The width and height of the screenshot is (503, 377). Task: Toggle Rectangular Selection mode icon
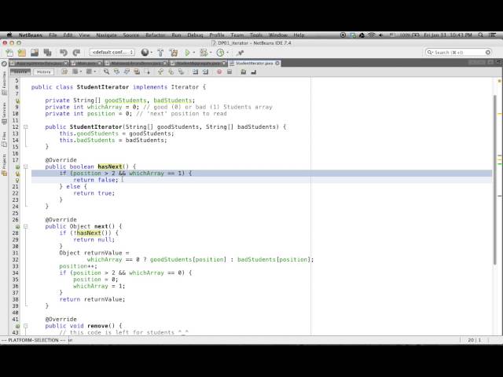[x=147, y=71]
